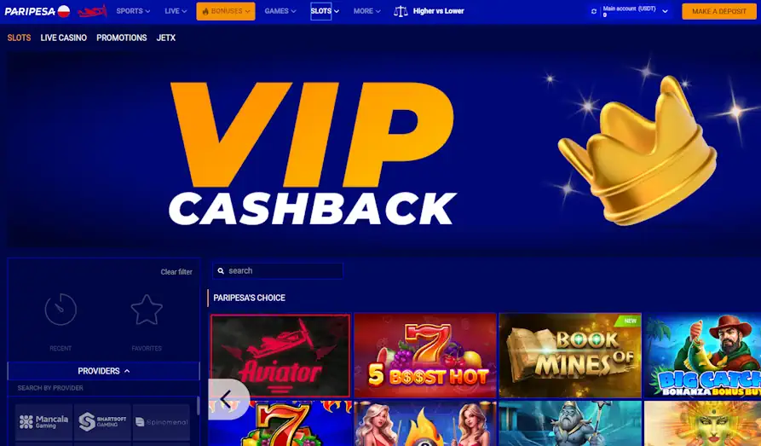Click the Paripesa logo
761x446 pixels.
(37, 11)
